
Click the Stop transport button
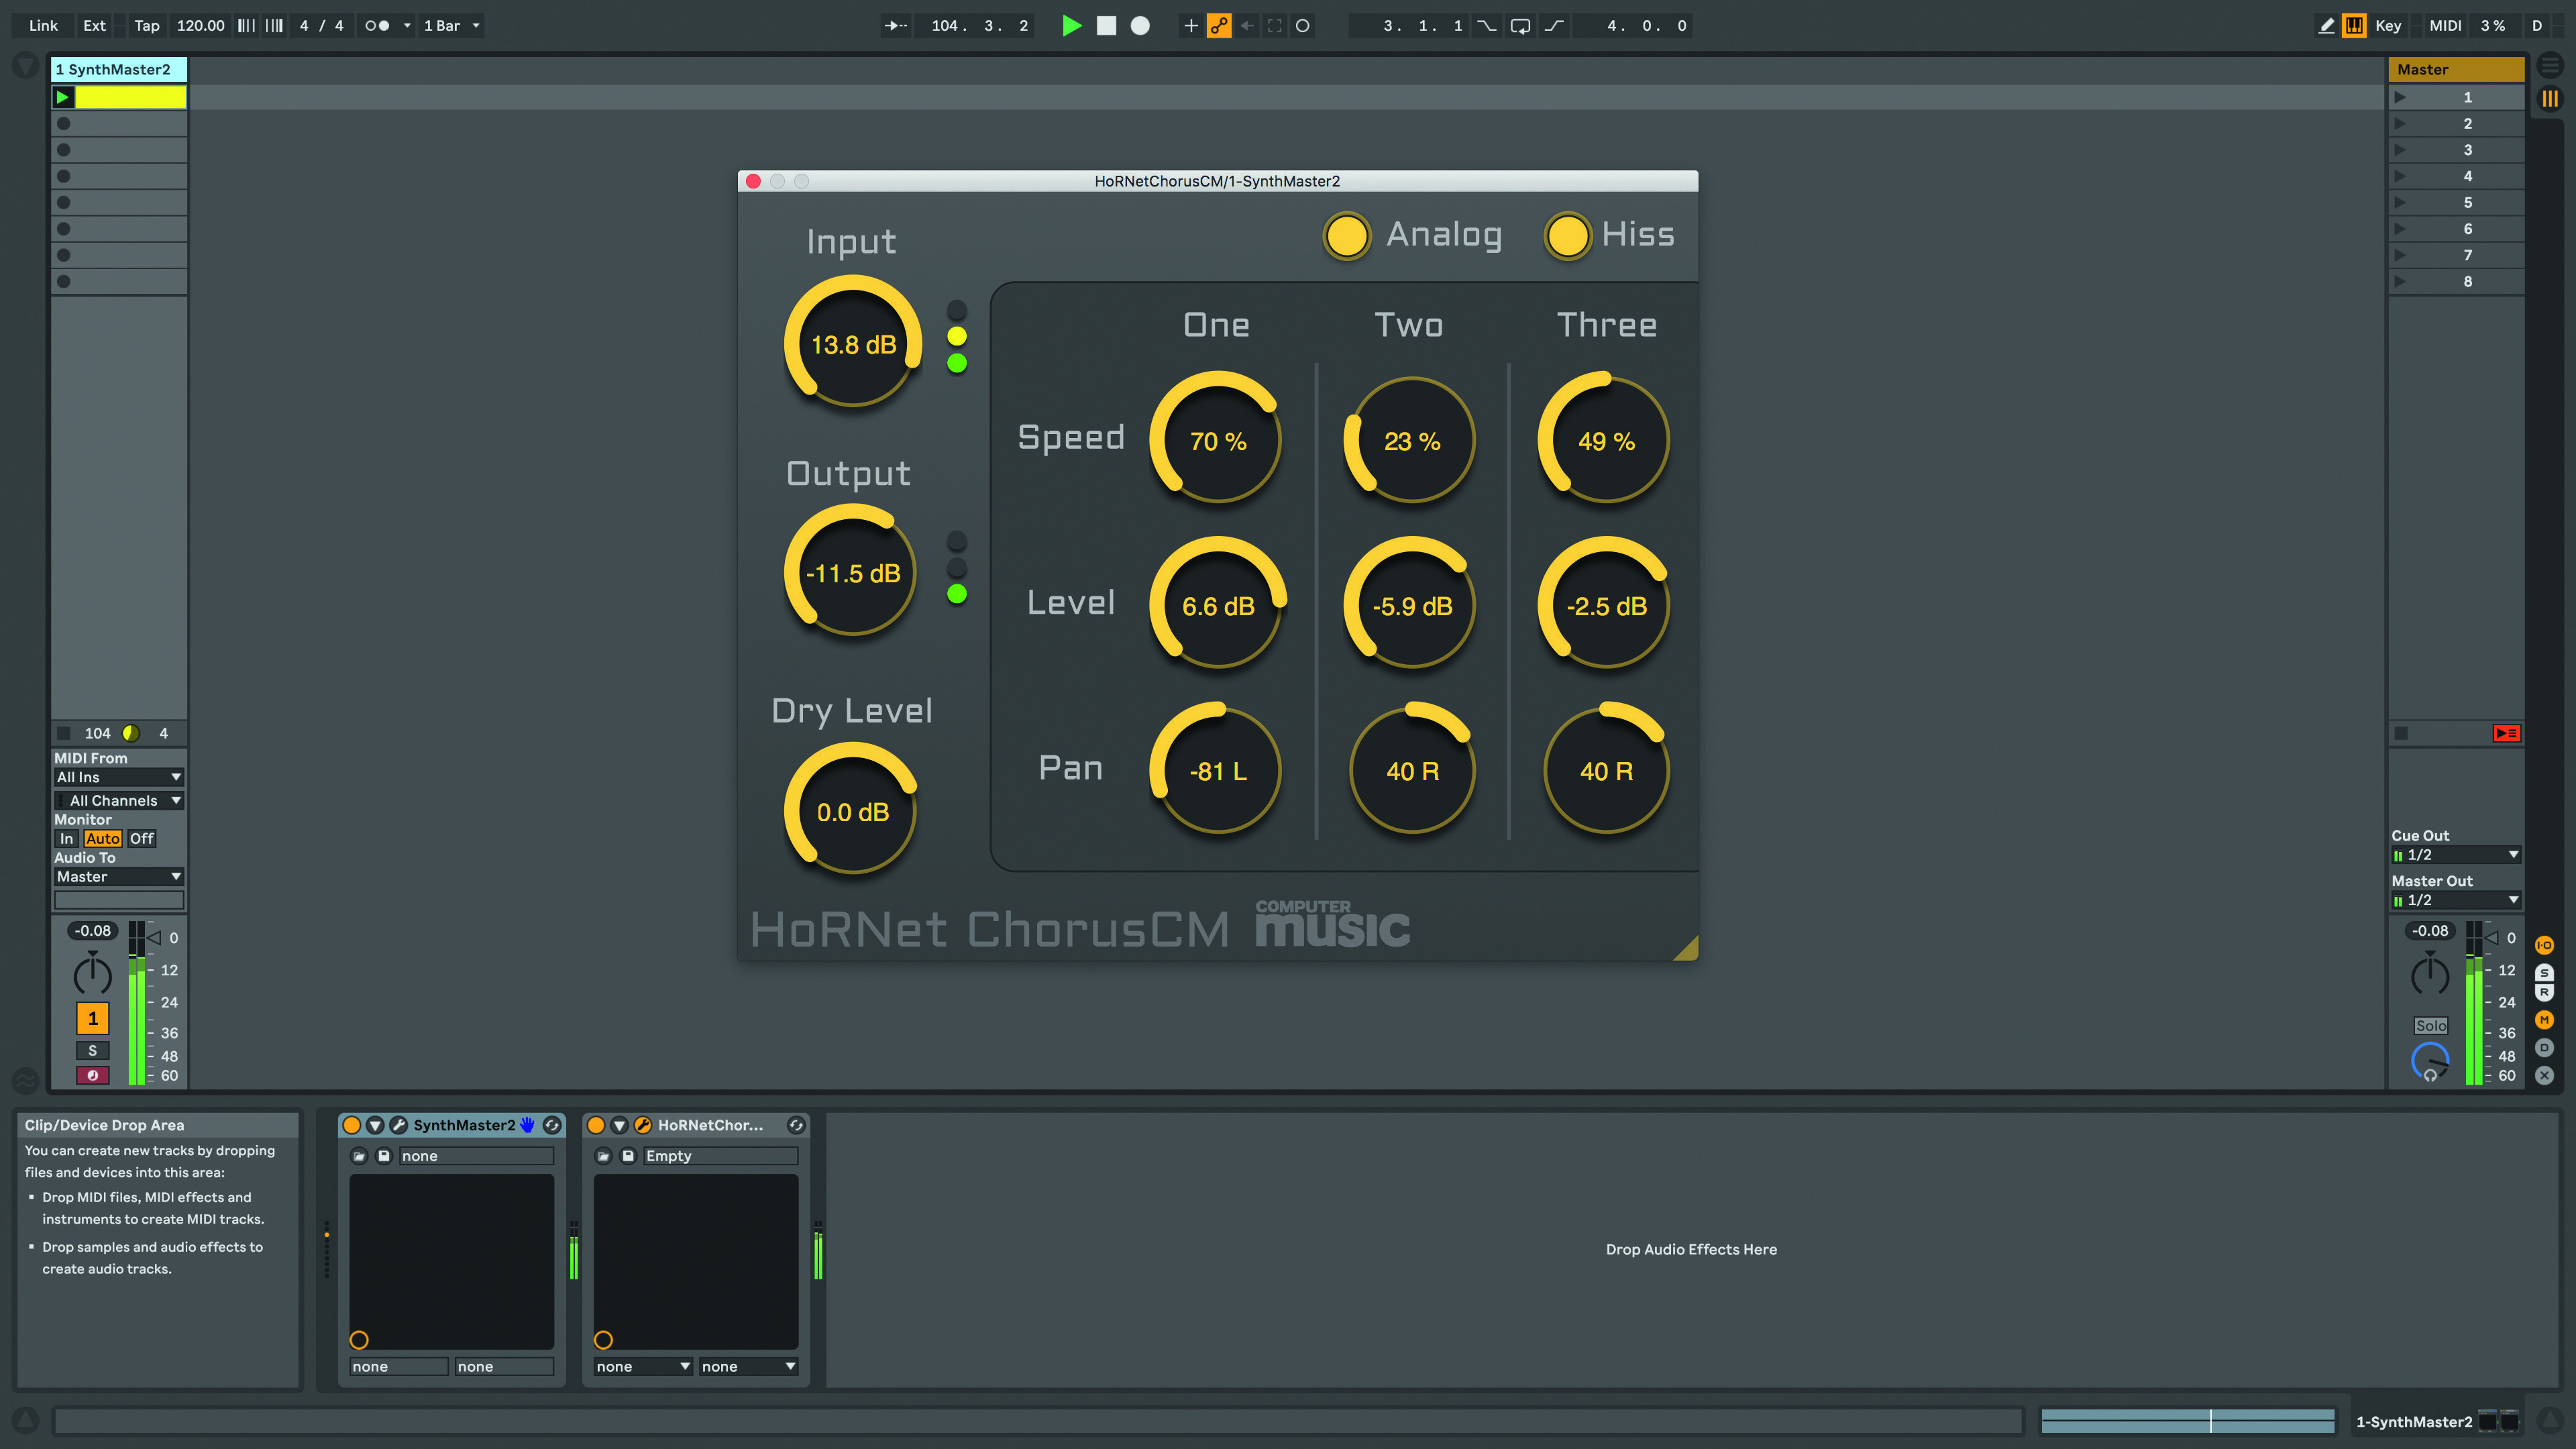click(x=1106, y=26)
